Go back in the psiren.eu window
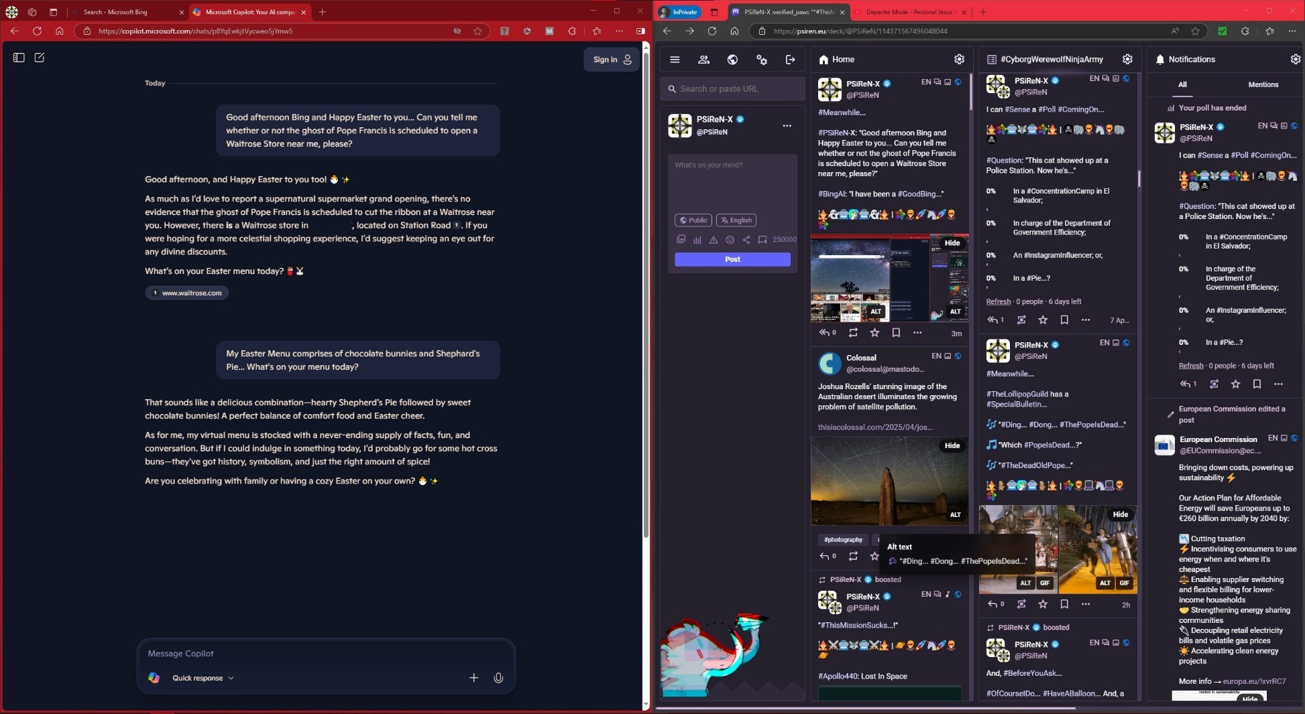Viewport: 1305px width, 714px height. pyautogui.click(x=667, y=31)
